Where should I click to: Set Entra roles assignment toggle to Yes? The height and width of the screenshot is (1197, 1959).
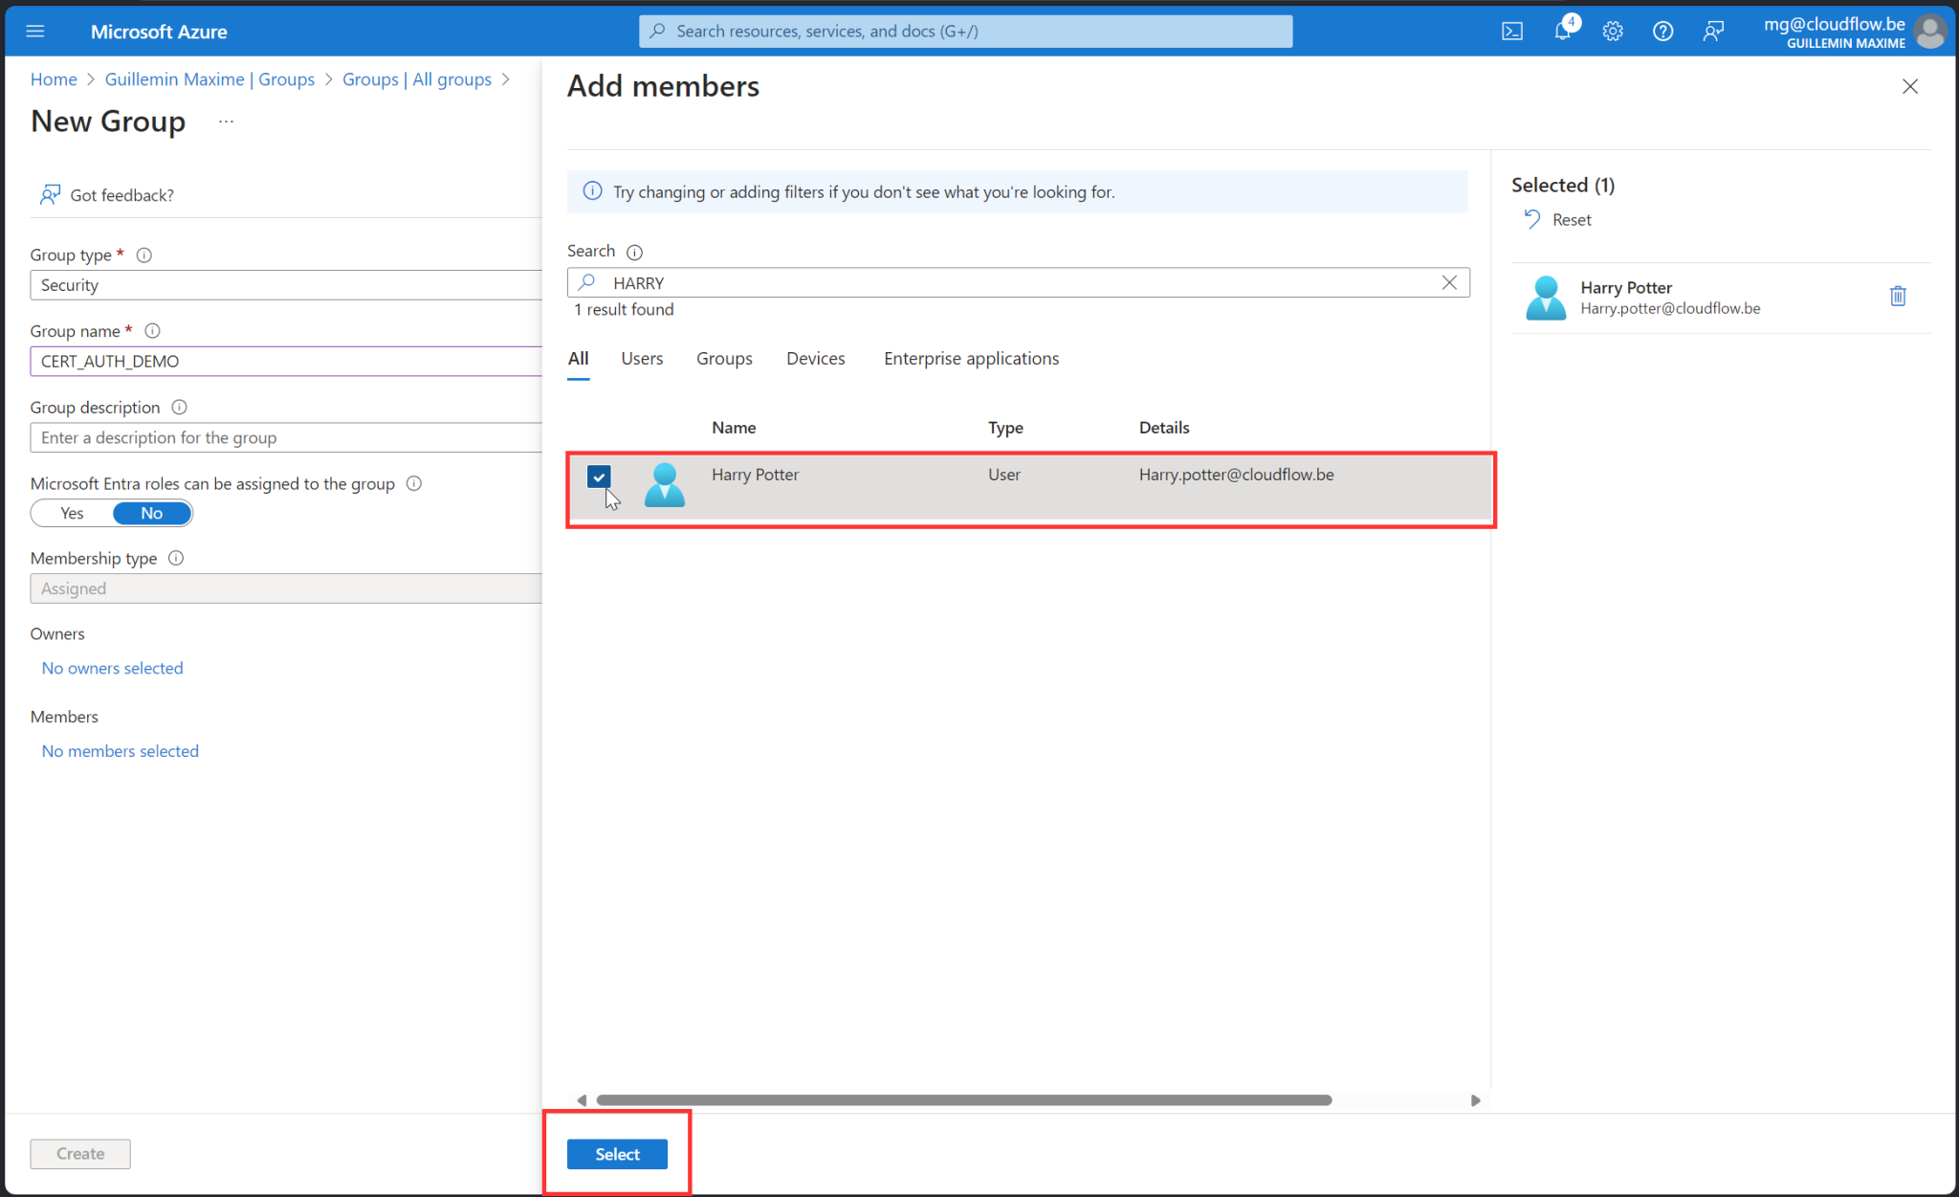pyautogui.click(x=70, y=513)
